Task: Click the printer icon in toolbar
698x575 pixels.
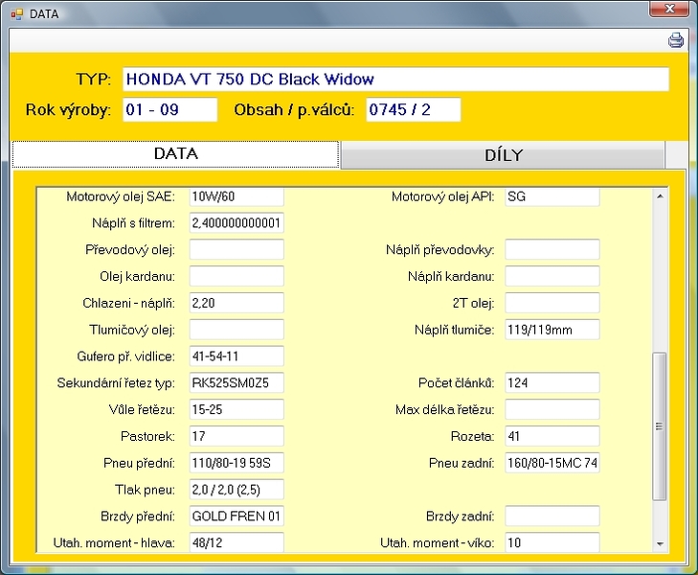Action: point(676,40)
